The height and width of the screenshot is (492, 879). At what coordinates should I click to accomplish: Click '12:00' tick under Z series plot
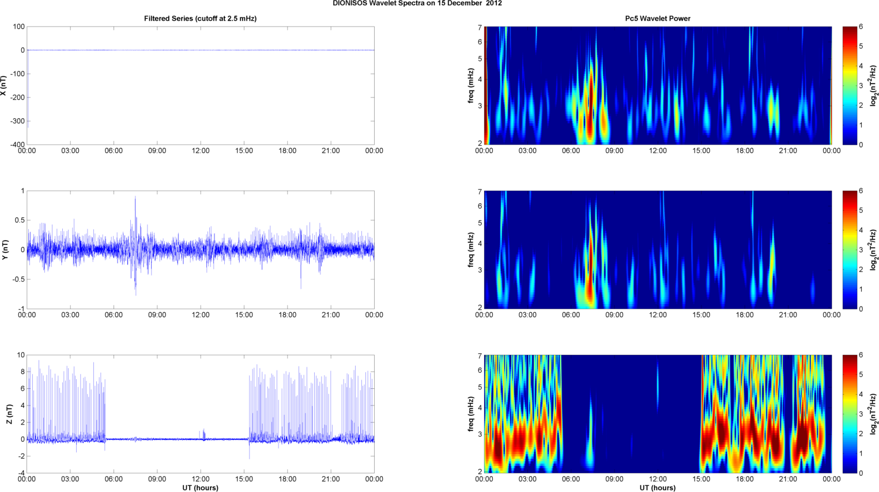[201, 479]
